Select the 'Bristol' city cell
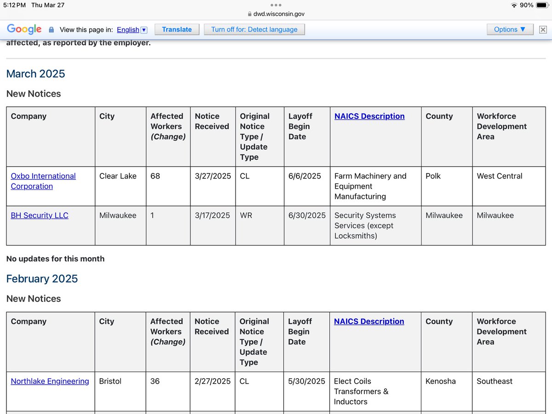Image resolution: width=552 pixels, height=414 pixels. pyautogui.click(x=121, y=391)
